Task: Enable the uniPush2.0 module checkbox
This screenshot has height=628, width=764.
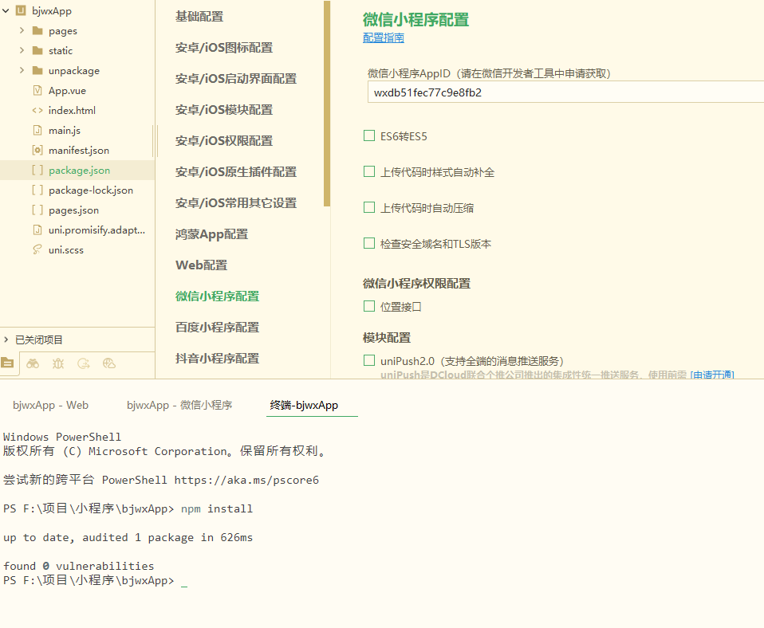Action: point(369,360)
